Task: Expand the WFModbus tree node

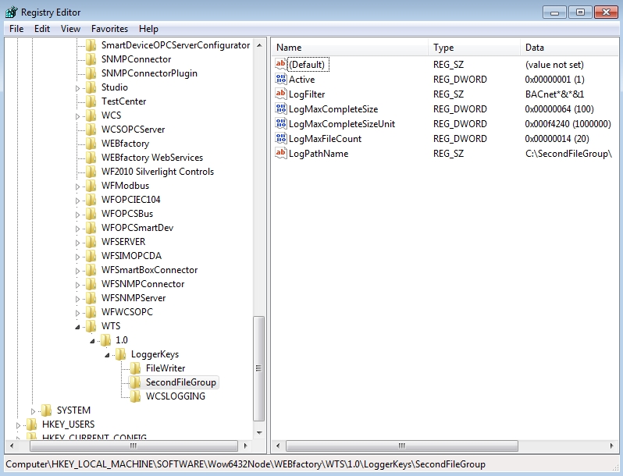Action: click(x=77, y=186)
